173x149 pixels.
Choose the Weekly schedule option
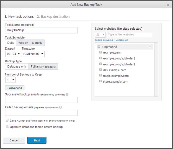coord(23,43)
